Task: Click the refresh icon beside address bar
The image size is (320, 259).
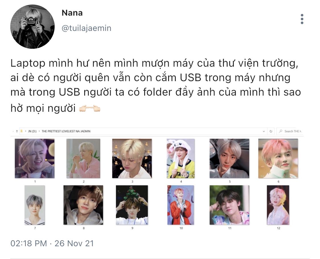Action: click(271, 131)
